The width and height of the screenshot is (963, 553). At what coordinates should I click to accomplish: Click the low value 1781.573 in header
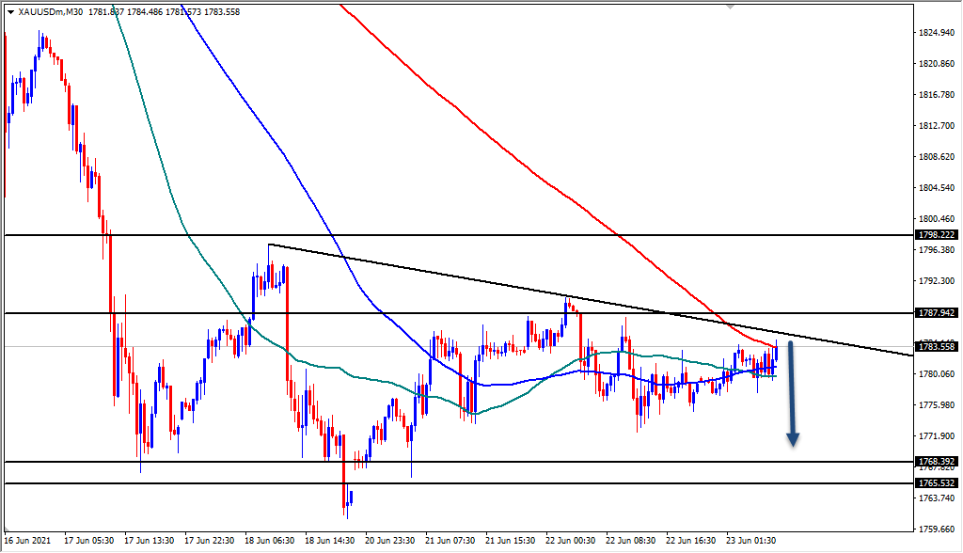pyautogui.click(x=183, y=11)
